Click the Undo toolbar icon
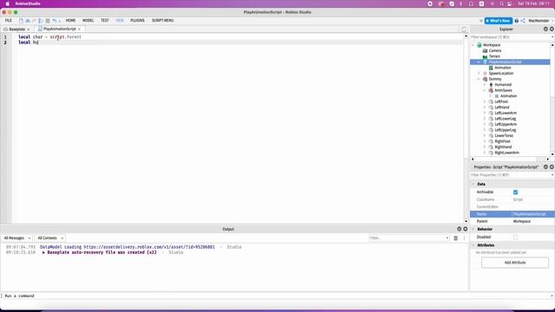The width and height of the screenshot is (555, 312). (x=55, y=21)
